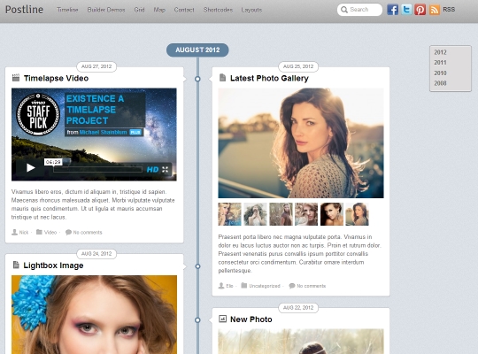478x354 pixels.
Task: Open the Contact menu item
Action: coord(184,10)
